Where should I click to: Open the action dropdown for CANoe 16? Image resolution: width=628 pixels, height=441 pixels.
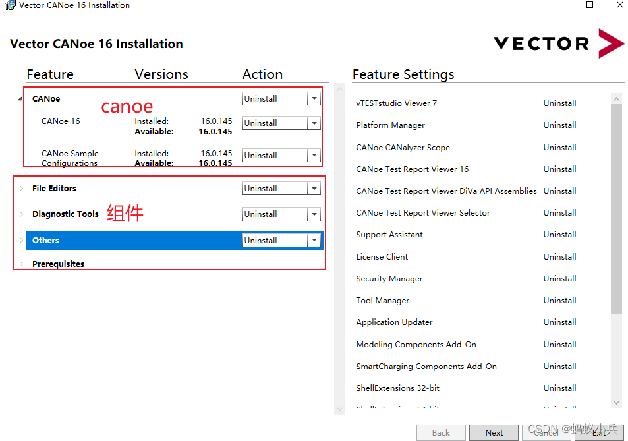point(315,123)
